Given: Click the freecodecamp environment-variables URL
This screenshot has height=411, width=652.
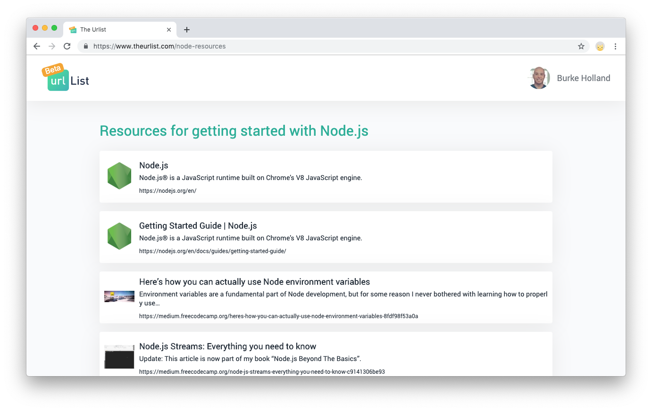Looking at the screenshot, I should pyautogui.click(x=278, y=316).
